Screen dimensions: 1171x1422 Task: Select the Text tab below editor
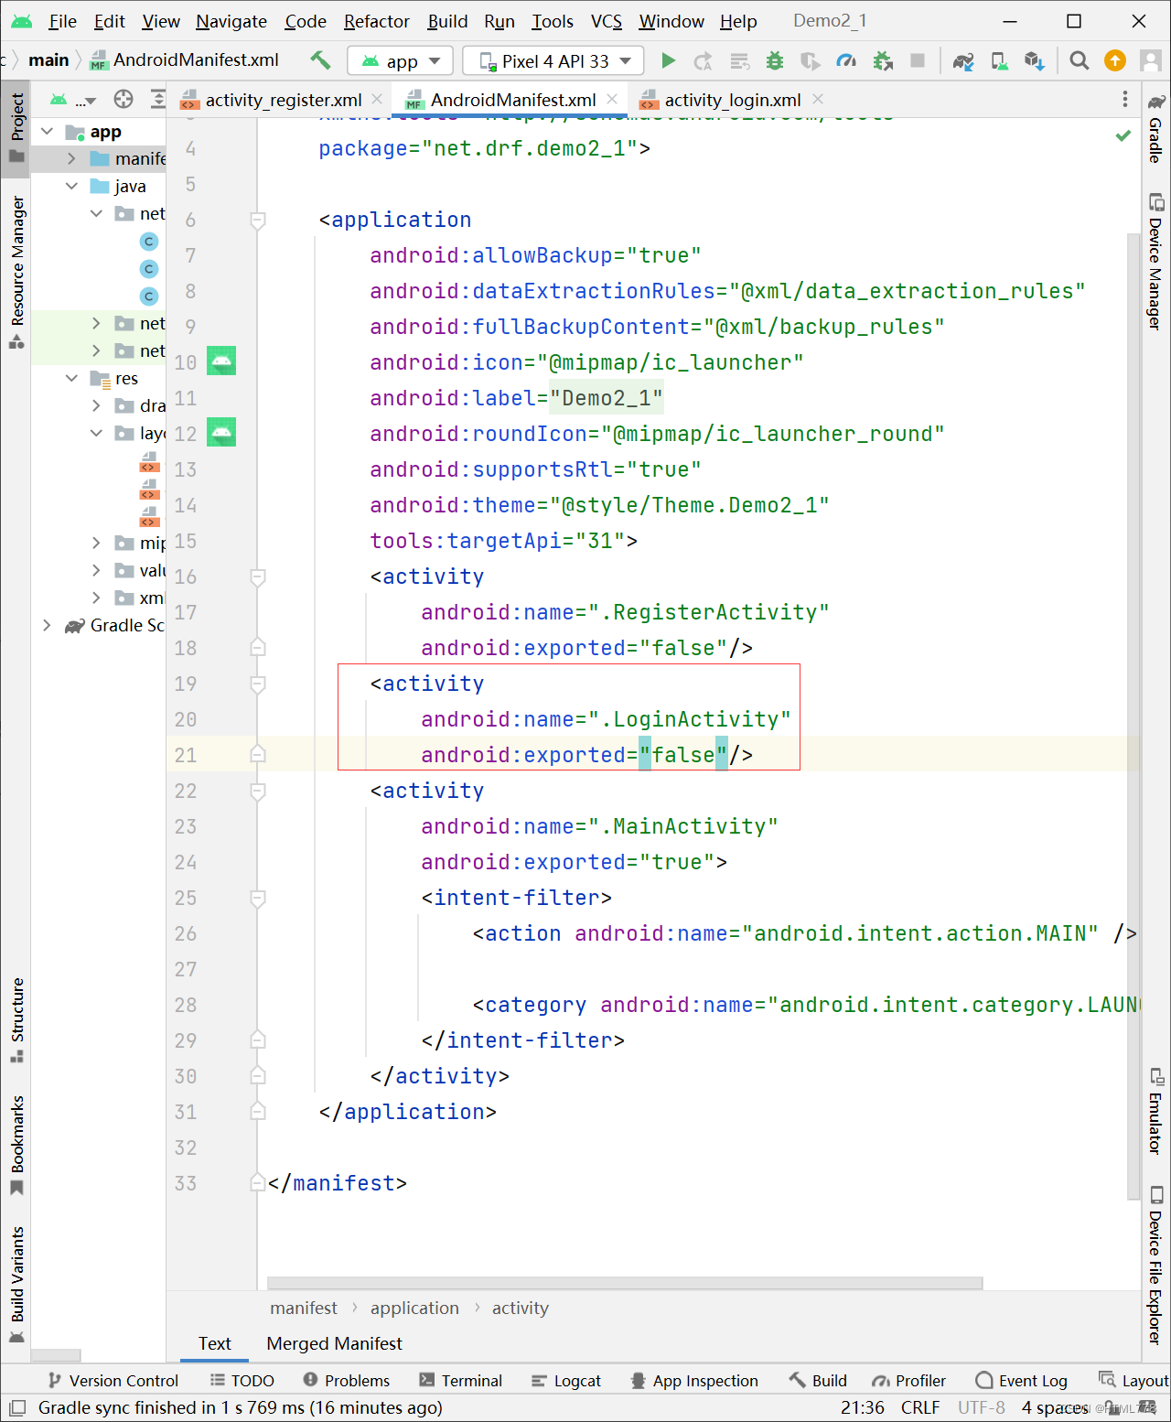214,1343
